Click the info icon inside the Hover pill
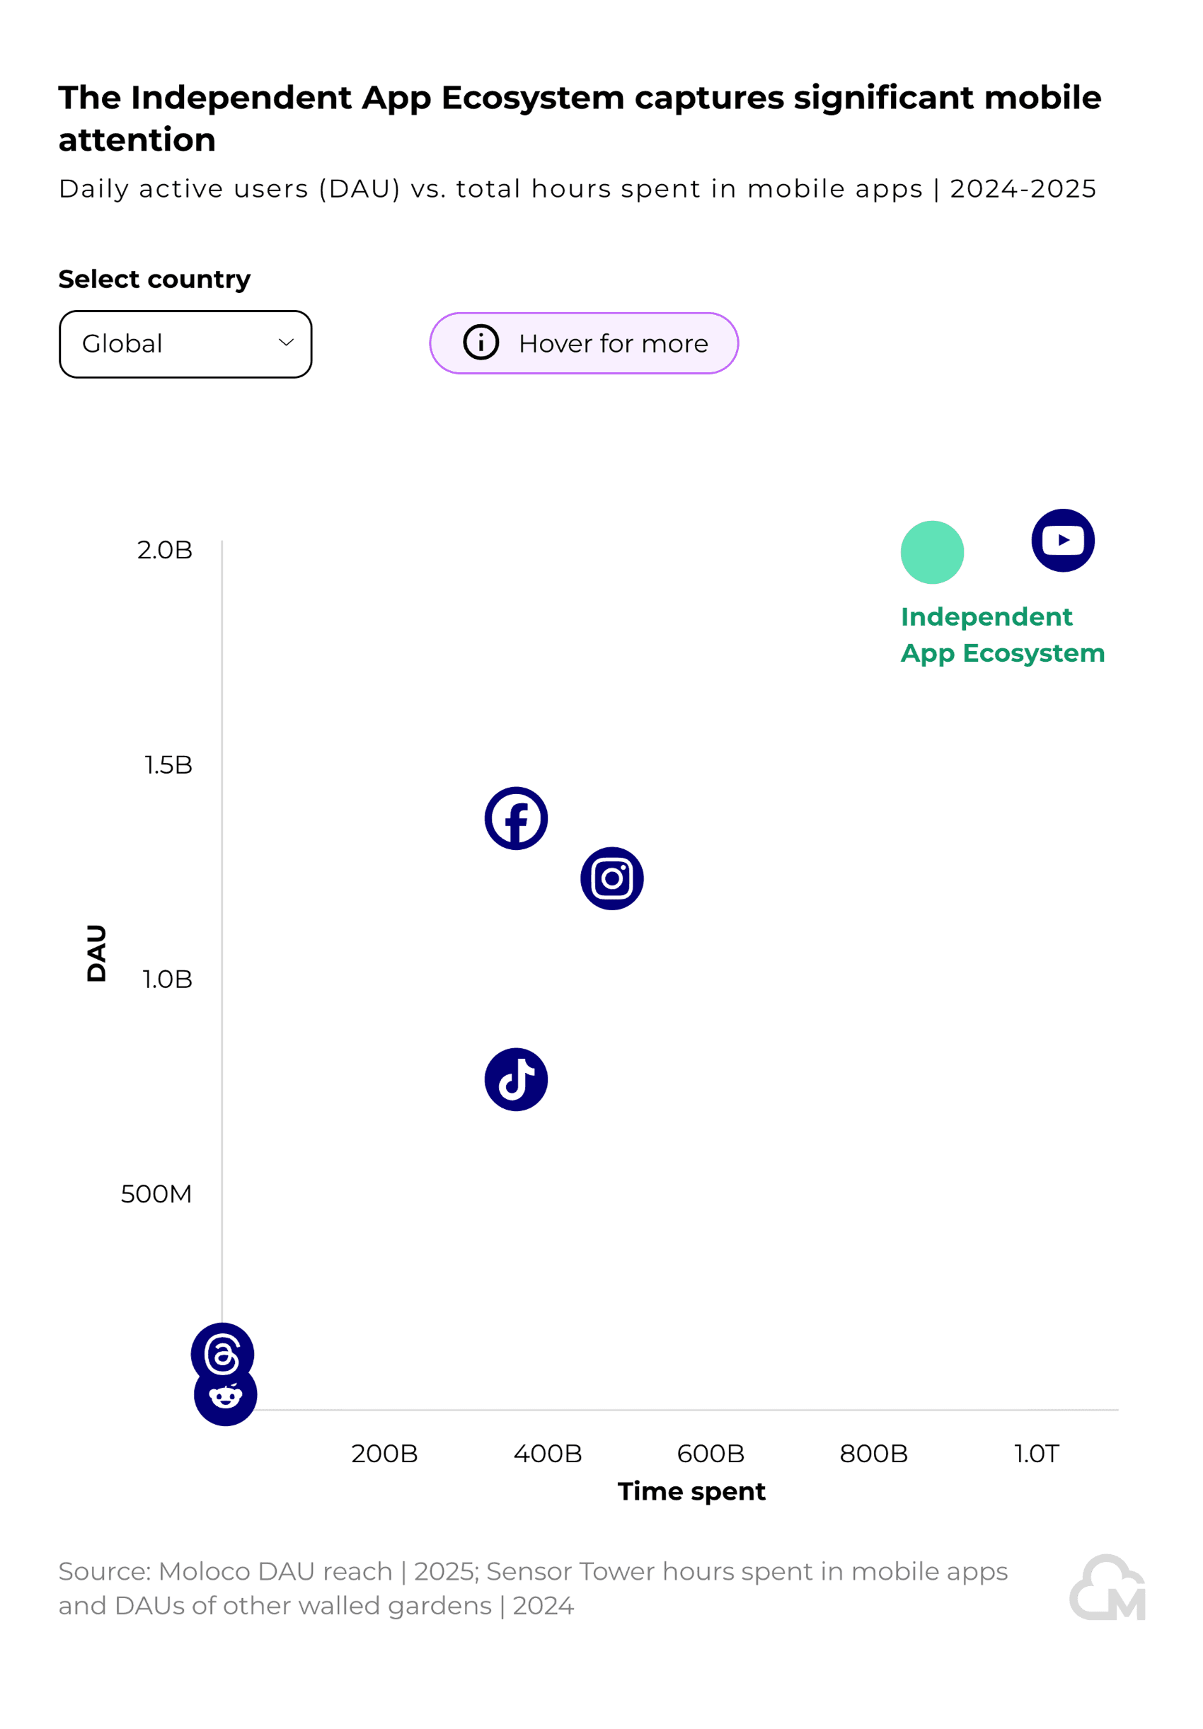Viewport: 1203px width, 1729px height. pos(482,343)
